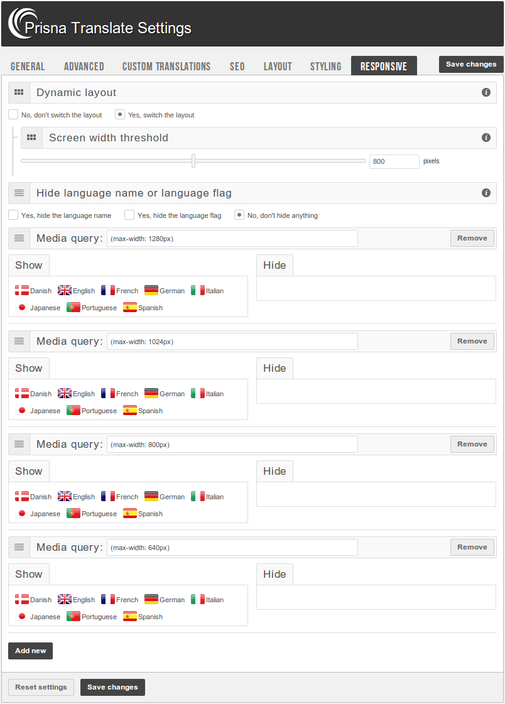Open the Dynamic layout info tooltip

pos(486,92)
